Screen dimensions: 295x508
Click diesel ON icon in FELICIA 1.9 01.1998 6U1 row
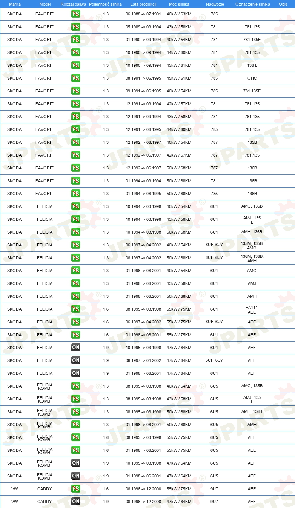tap(75, 374)
